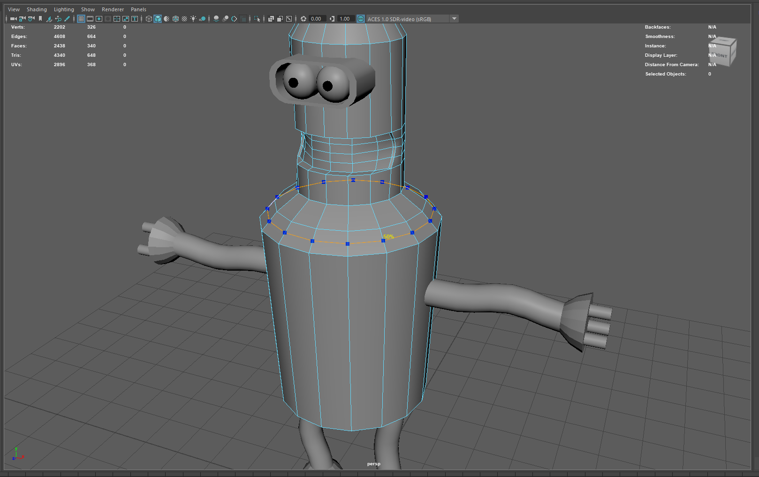
Task: Toggle the Field Chart display
Action: click(117, 19)
